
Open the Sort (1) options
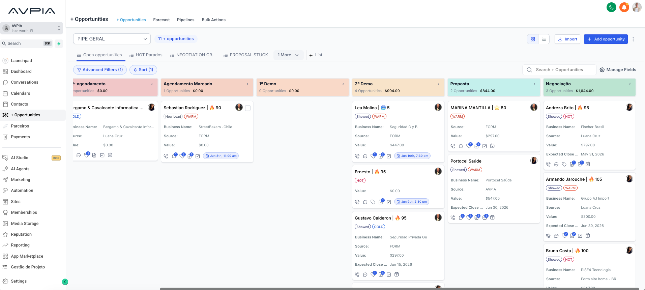pos(143,70)
